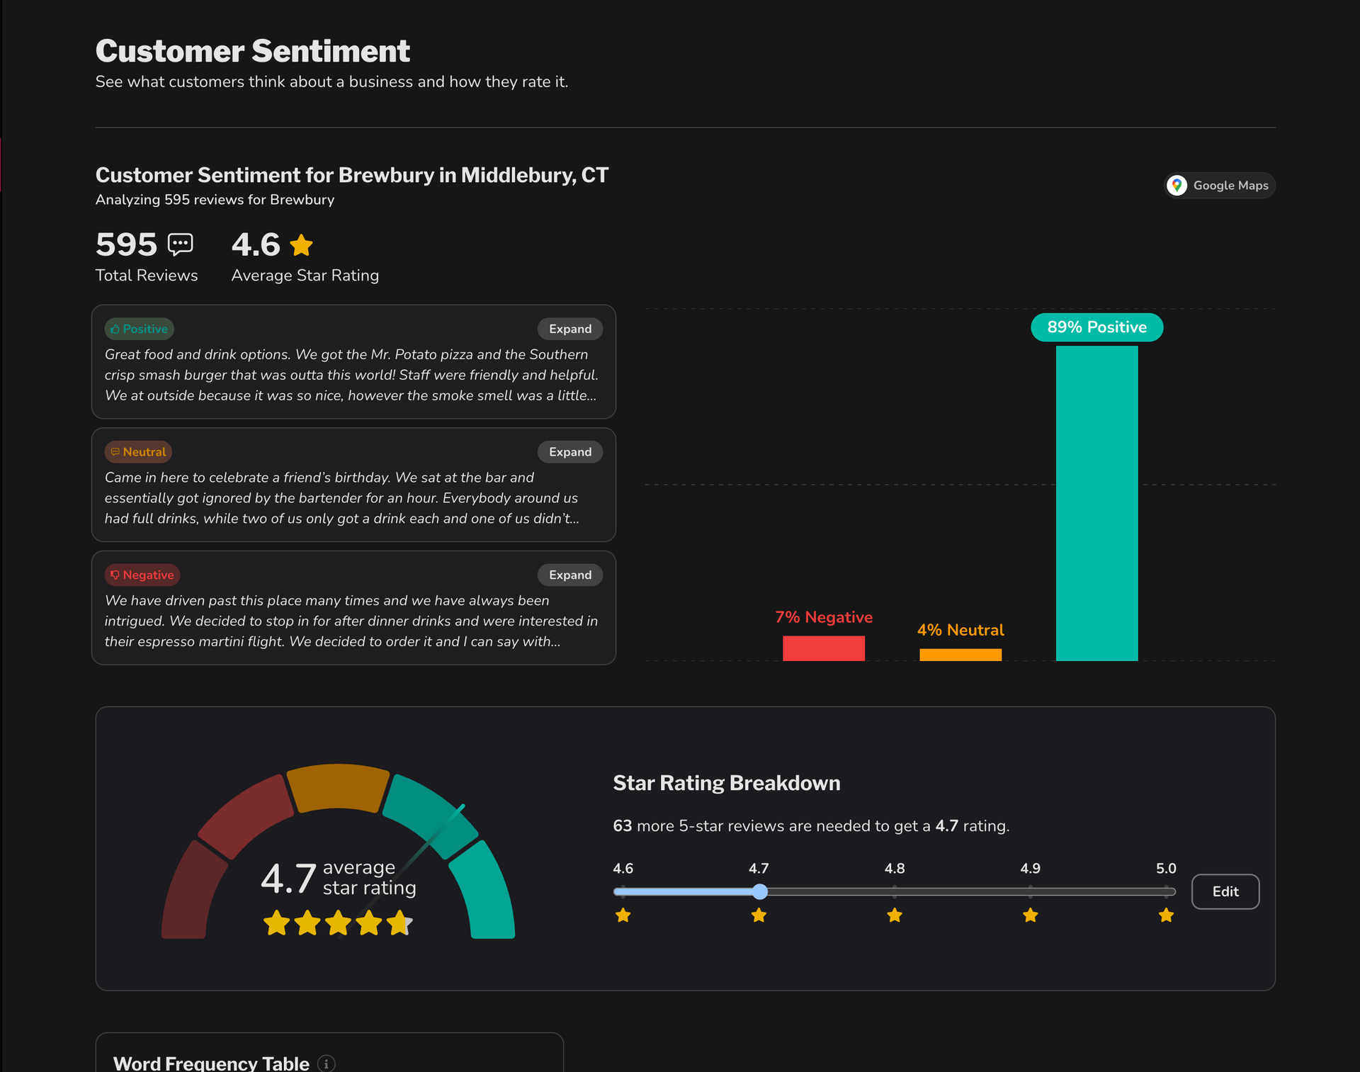Click the Customer Sentiment page title
The height and width of the screenshot is (1072, 1360).
pos(253,51)
